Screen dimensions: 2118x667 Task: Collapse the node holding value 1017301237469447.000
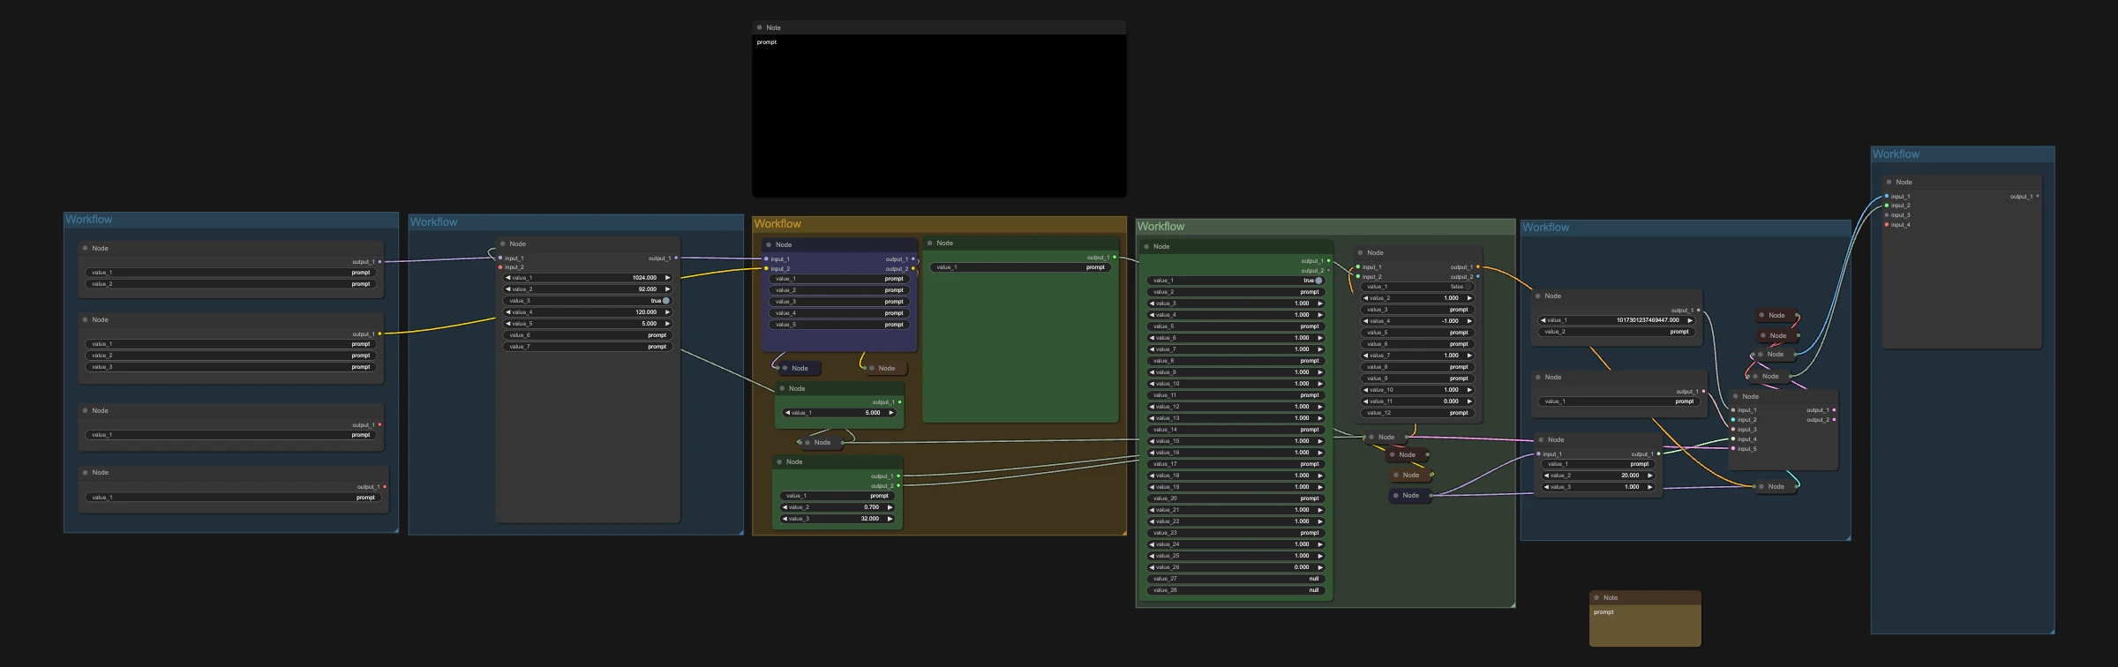(1538, 296)
